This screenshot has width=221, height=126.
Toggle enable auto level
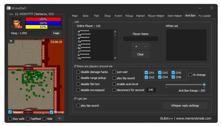[114, 84]
